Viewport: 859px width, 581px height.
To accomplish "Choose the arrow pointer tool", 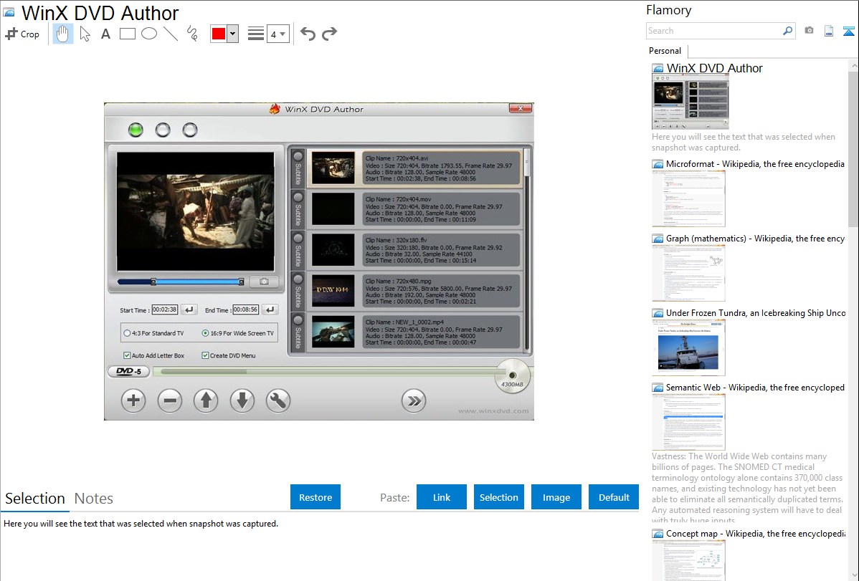I will (85, 34).
